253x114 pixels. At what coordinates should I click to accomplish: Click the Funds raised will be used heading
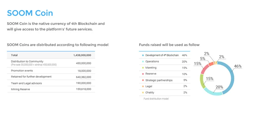click(x=169, y=45)
